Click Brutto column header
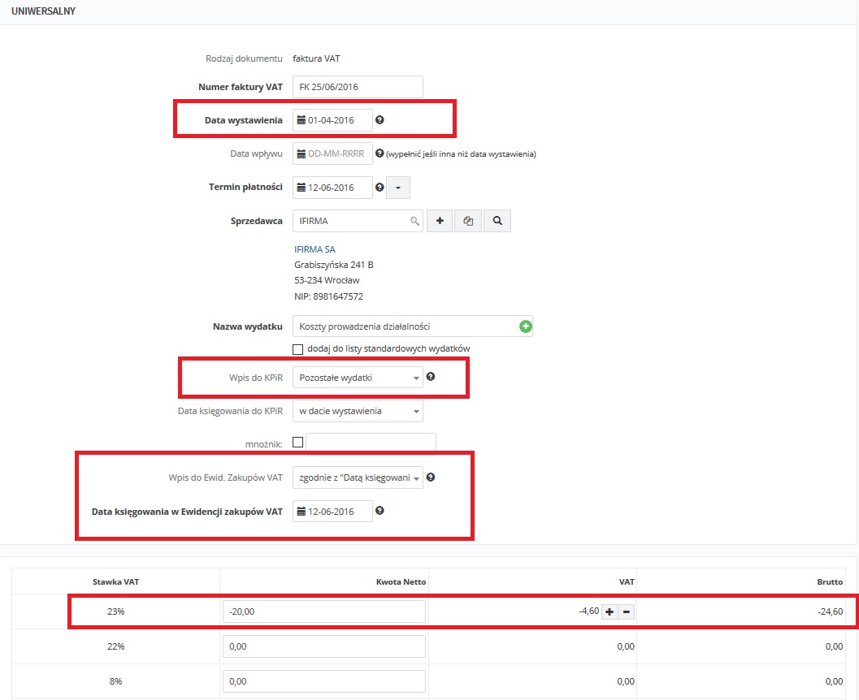The height and width of the screenshot is (700, 859). coord(830,581)
